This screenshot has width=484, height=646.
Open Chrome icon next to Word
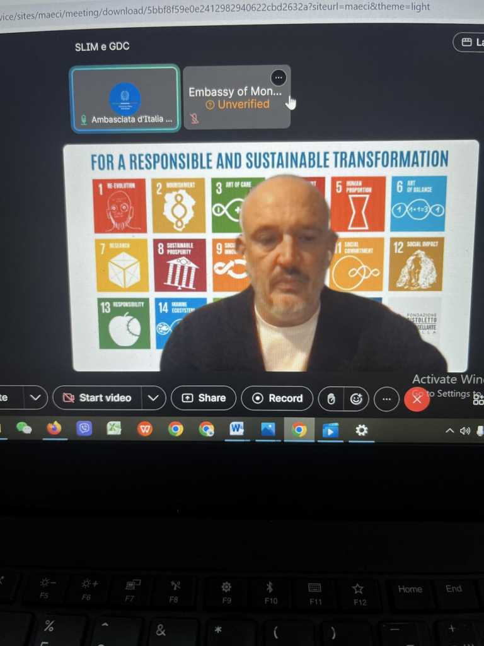(206, 429)
